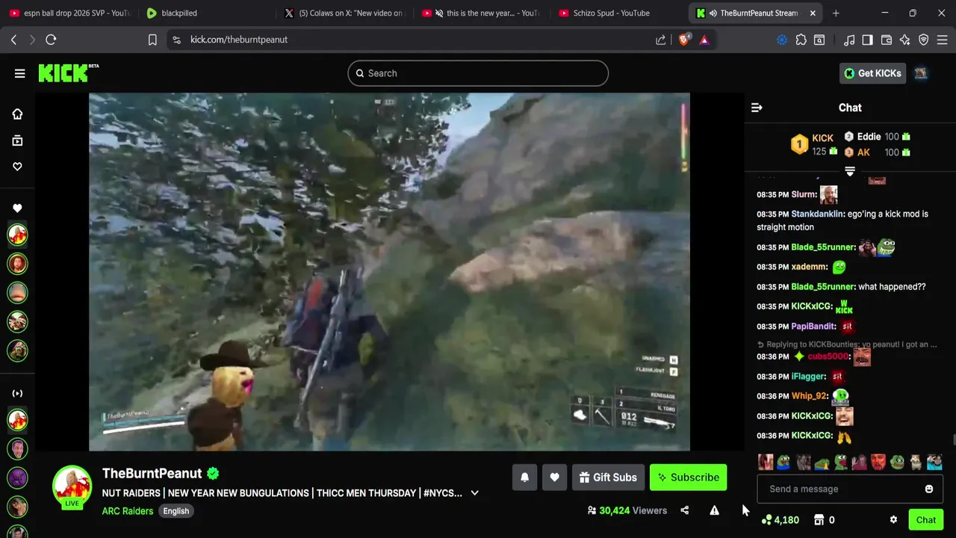This screenshot has height=538, width=956.
Task: Go back using browser back arrow
Action: pos(13,40)
